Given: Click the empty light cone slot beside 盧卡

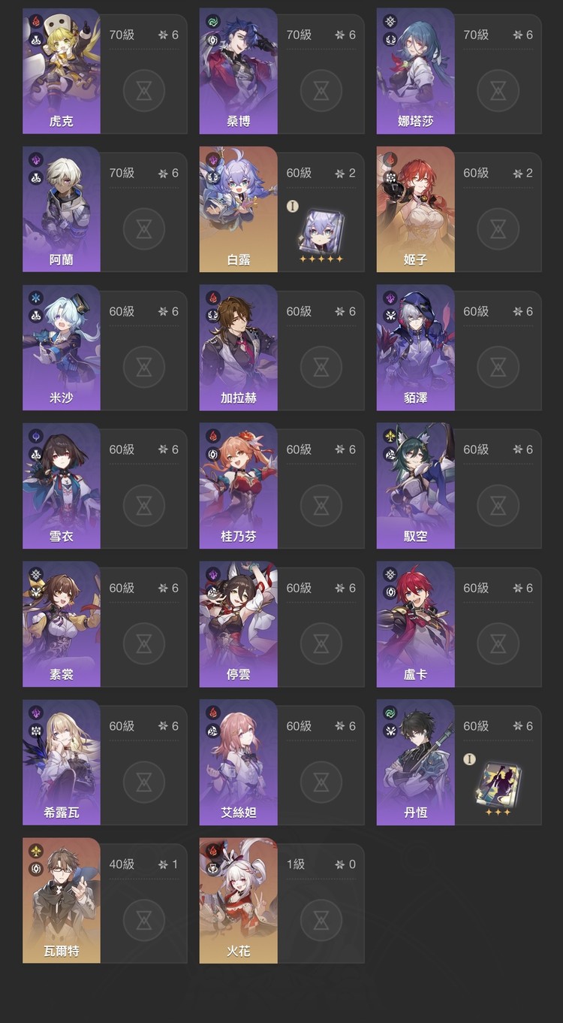Looking at the screenshot, I should [x=498, y=643].
